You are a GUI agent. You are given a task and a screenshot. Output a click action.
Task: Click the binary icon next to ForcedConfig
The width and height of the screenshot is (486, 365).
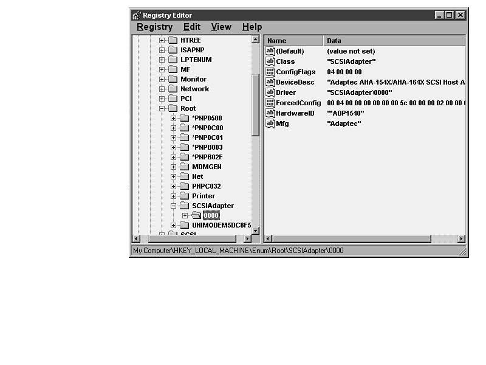[x=270, y=103]
